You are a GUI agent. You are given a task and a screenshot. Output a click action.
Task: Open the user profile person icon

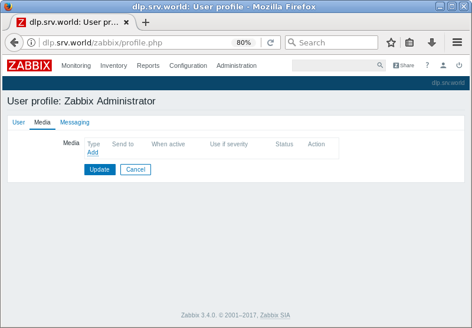pyautogui.click(x=443, y=65)
